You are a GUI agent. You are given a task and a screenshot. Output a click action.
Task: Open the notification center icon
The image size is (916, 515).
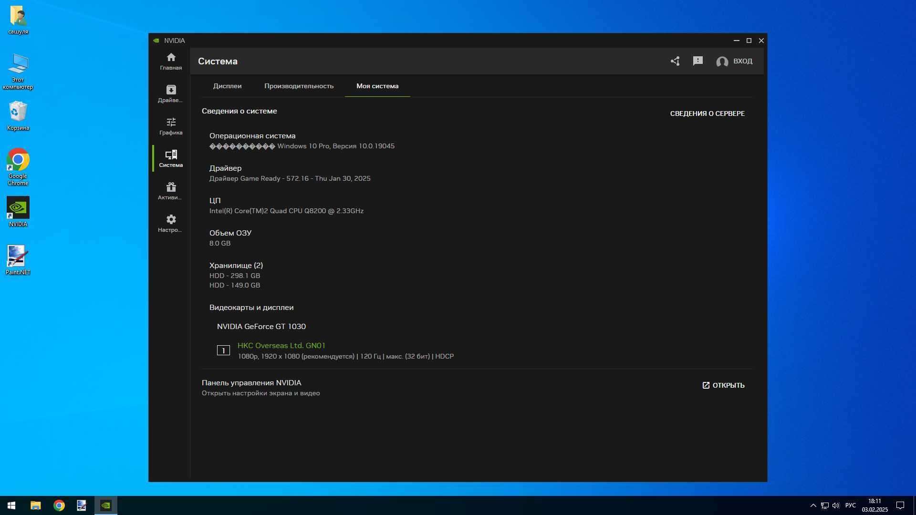coord(900,505)
